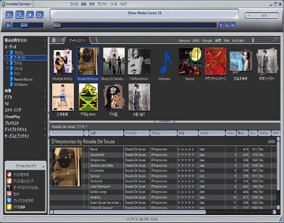Click the leftmost icon right of the seek bar
Screen dimensions: 284x223
click(x=221, y=26)
